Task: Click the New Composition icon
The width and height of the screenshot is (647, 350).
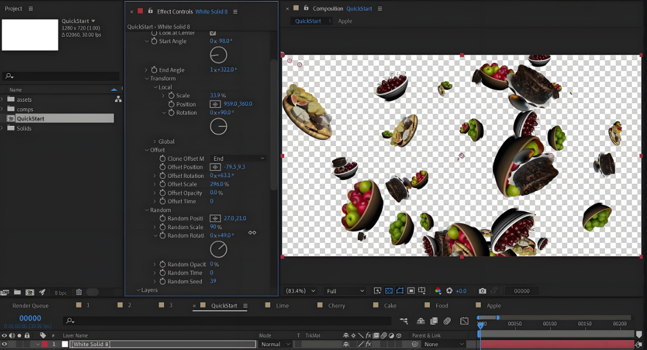Action: coord(30,292)
